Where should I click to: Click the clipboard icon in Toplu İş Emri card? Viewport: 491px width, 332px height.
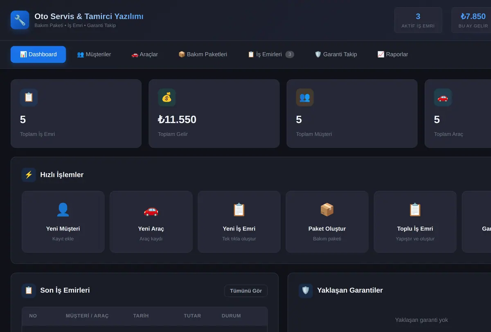point(415,210)
